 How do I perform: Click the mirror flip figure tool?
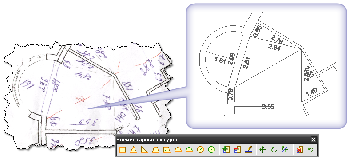(285, 150)
